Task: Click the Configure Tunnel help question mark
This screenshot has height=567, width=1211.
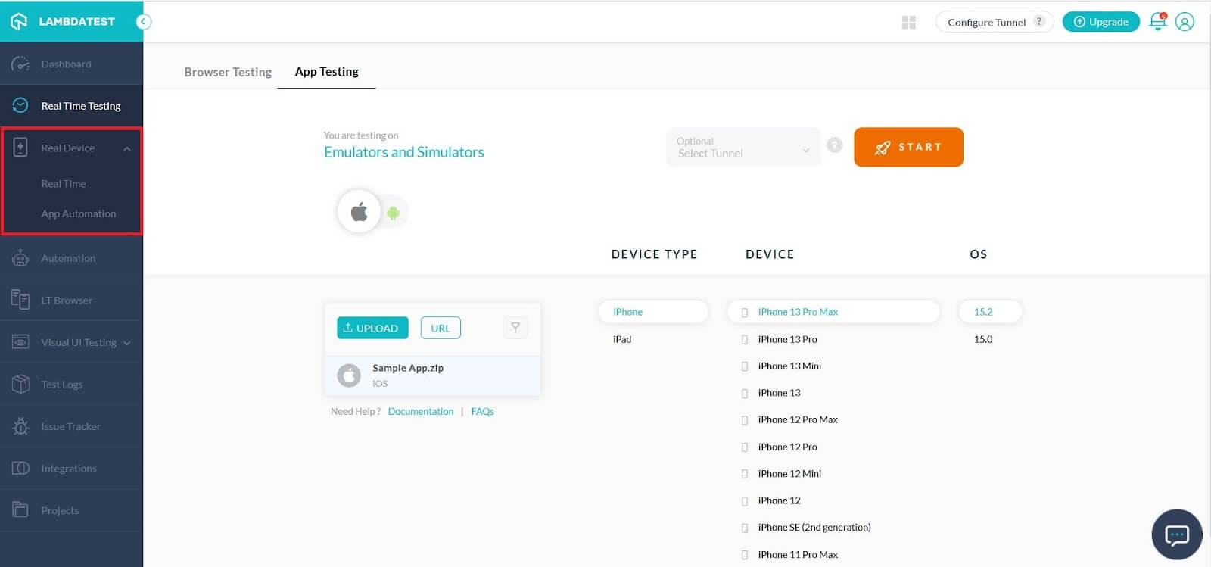Action: pos(1040,21)
